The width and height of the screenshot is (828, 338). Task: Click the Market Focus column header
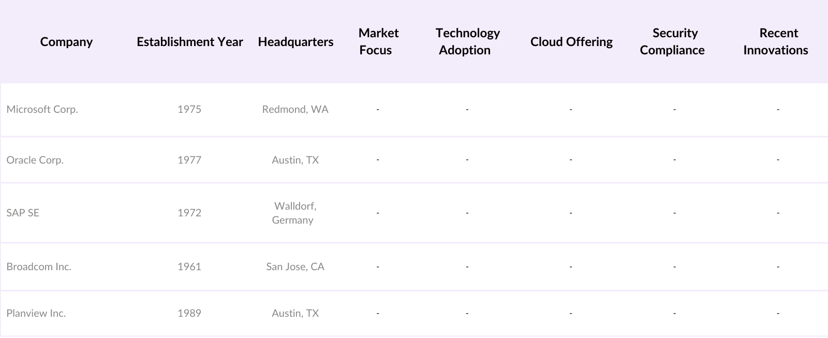[378, 42]
